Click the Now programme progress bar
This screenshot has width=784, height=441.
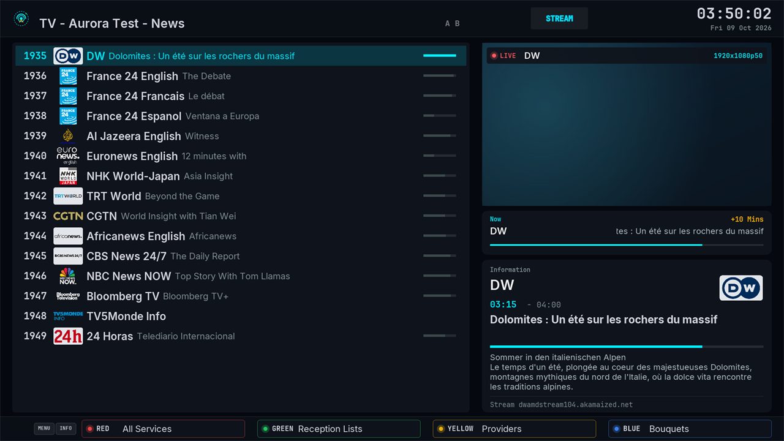click(x=627, y=245)
